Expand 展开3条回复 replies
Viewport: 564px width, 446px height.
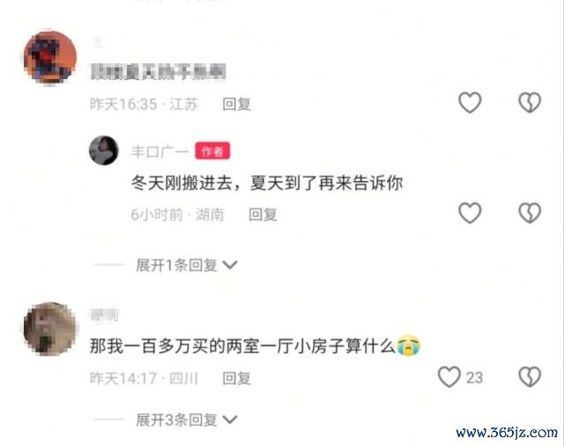(176, 420)
